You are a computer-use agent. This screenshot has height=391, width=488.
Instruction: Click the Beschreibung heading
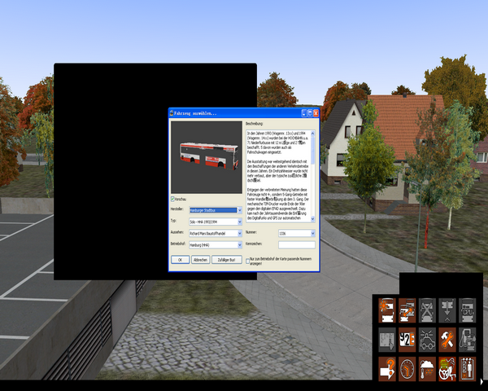(x=255, y=124)
